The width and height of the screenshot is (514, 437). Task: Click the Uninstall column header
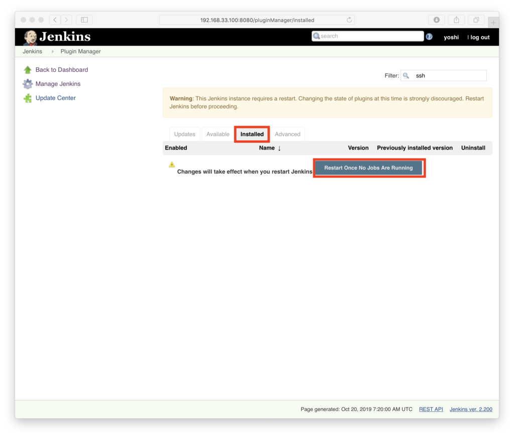click(x=473, y=148)
